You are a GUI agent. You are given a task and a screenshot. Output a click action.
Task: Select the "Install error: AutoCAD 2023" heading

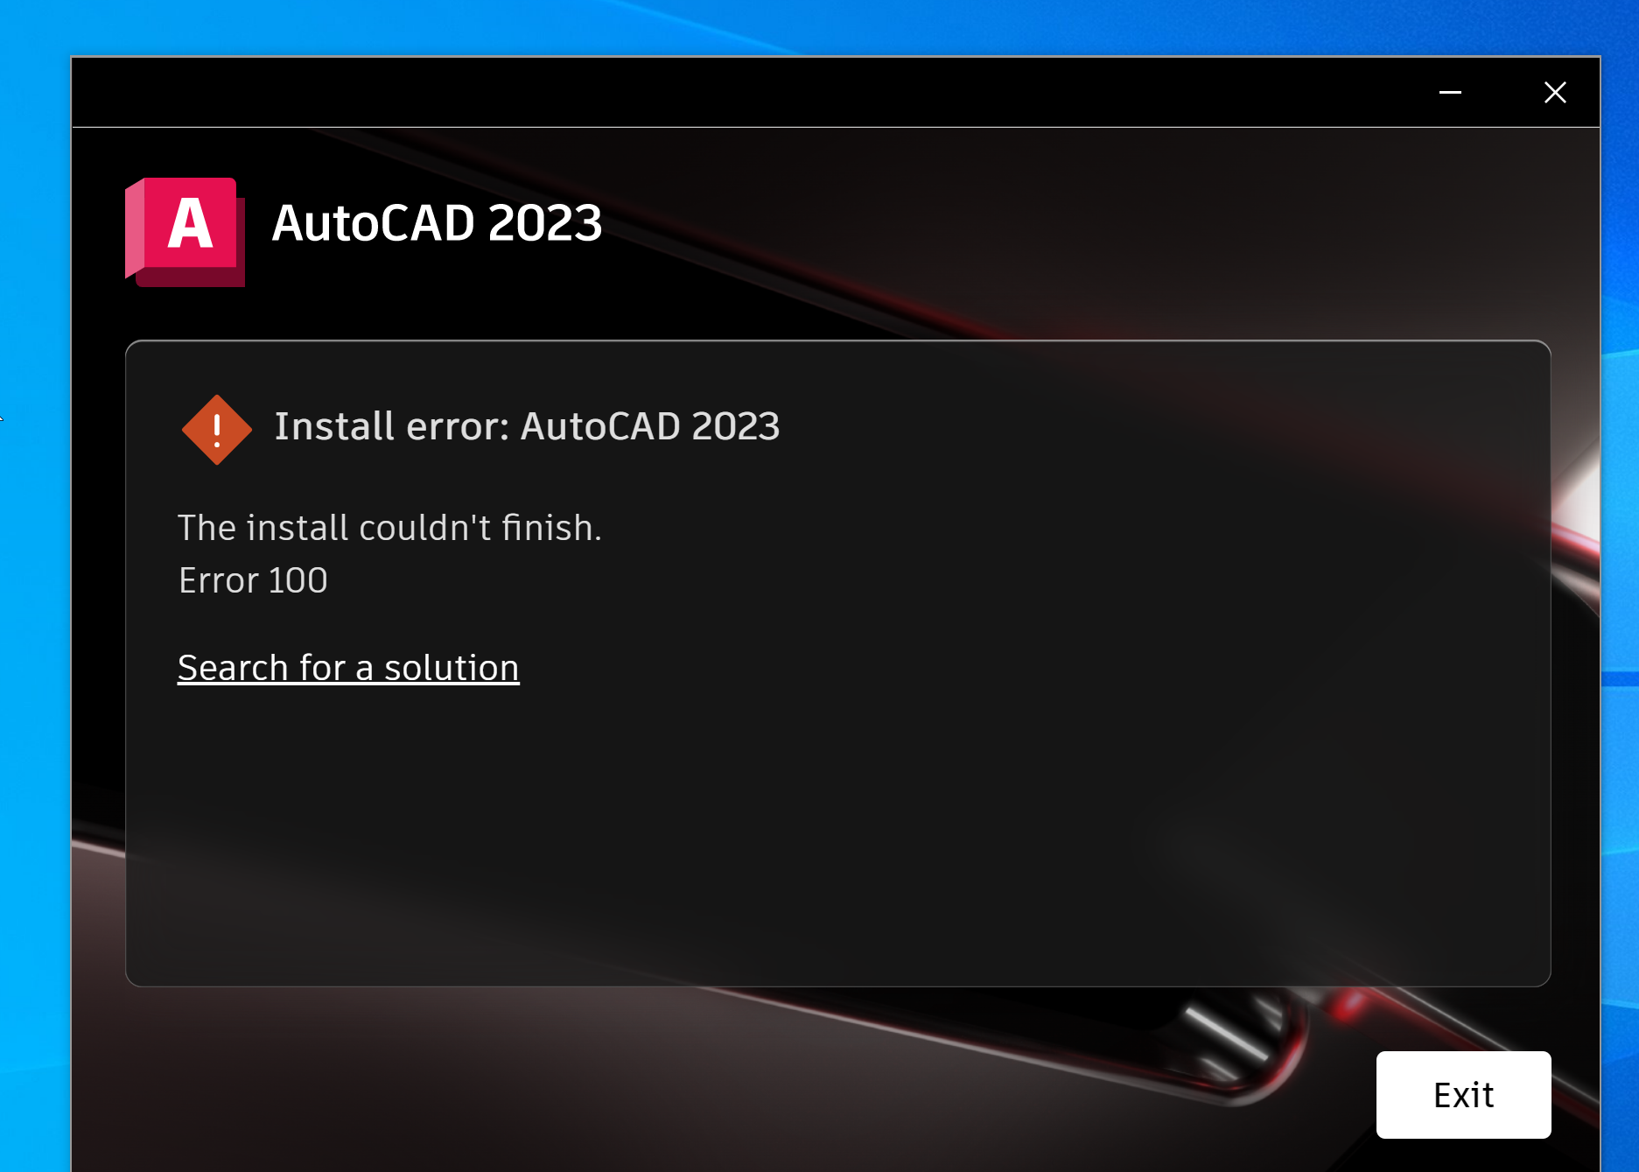[x=527, y=427]
